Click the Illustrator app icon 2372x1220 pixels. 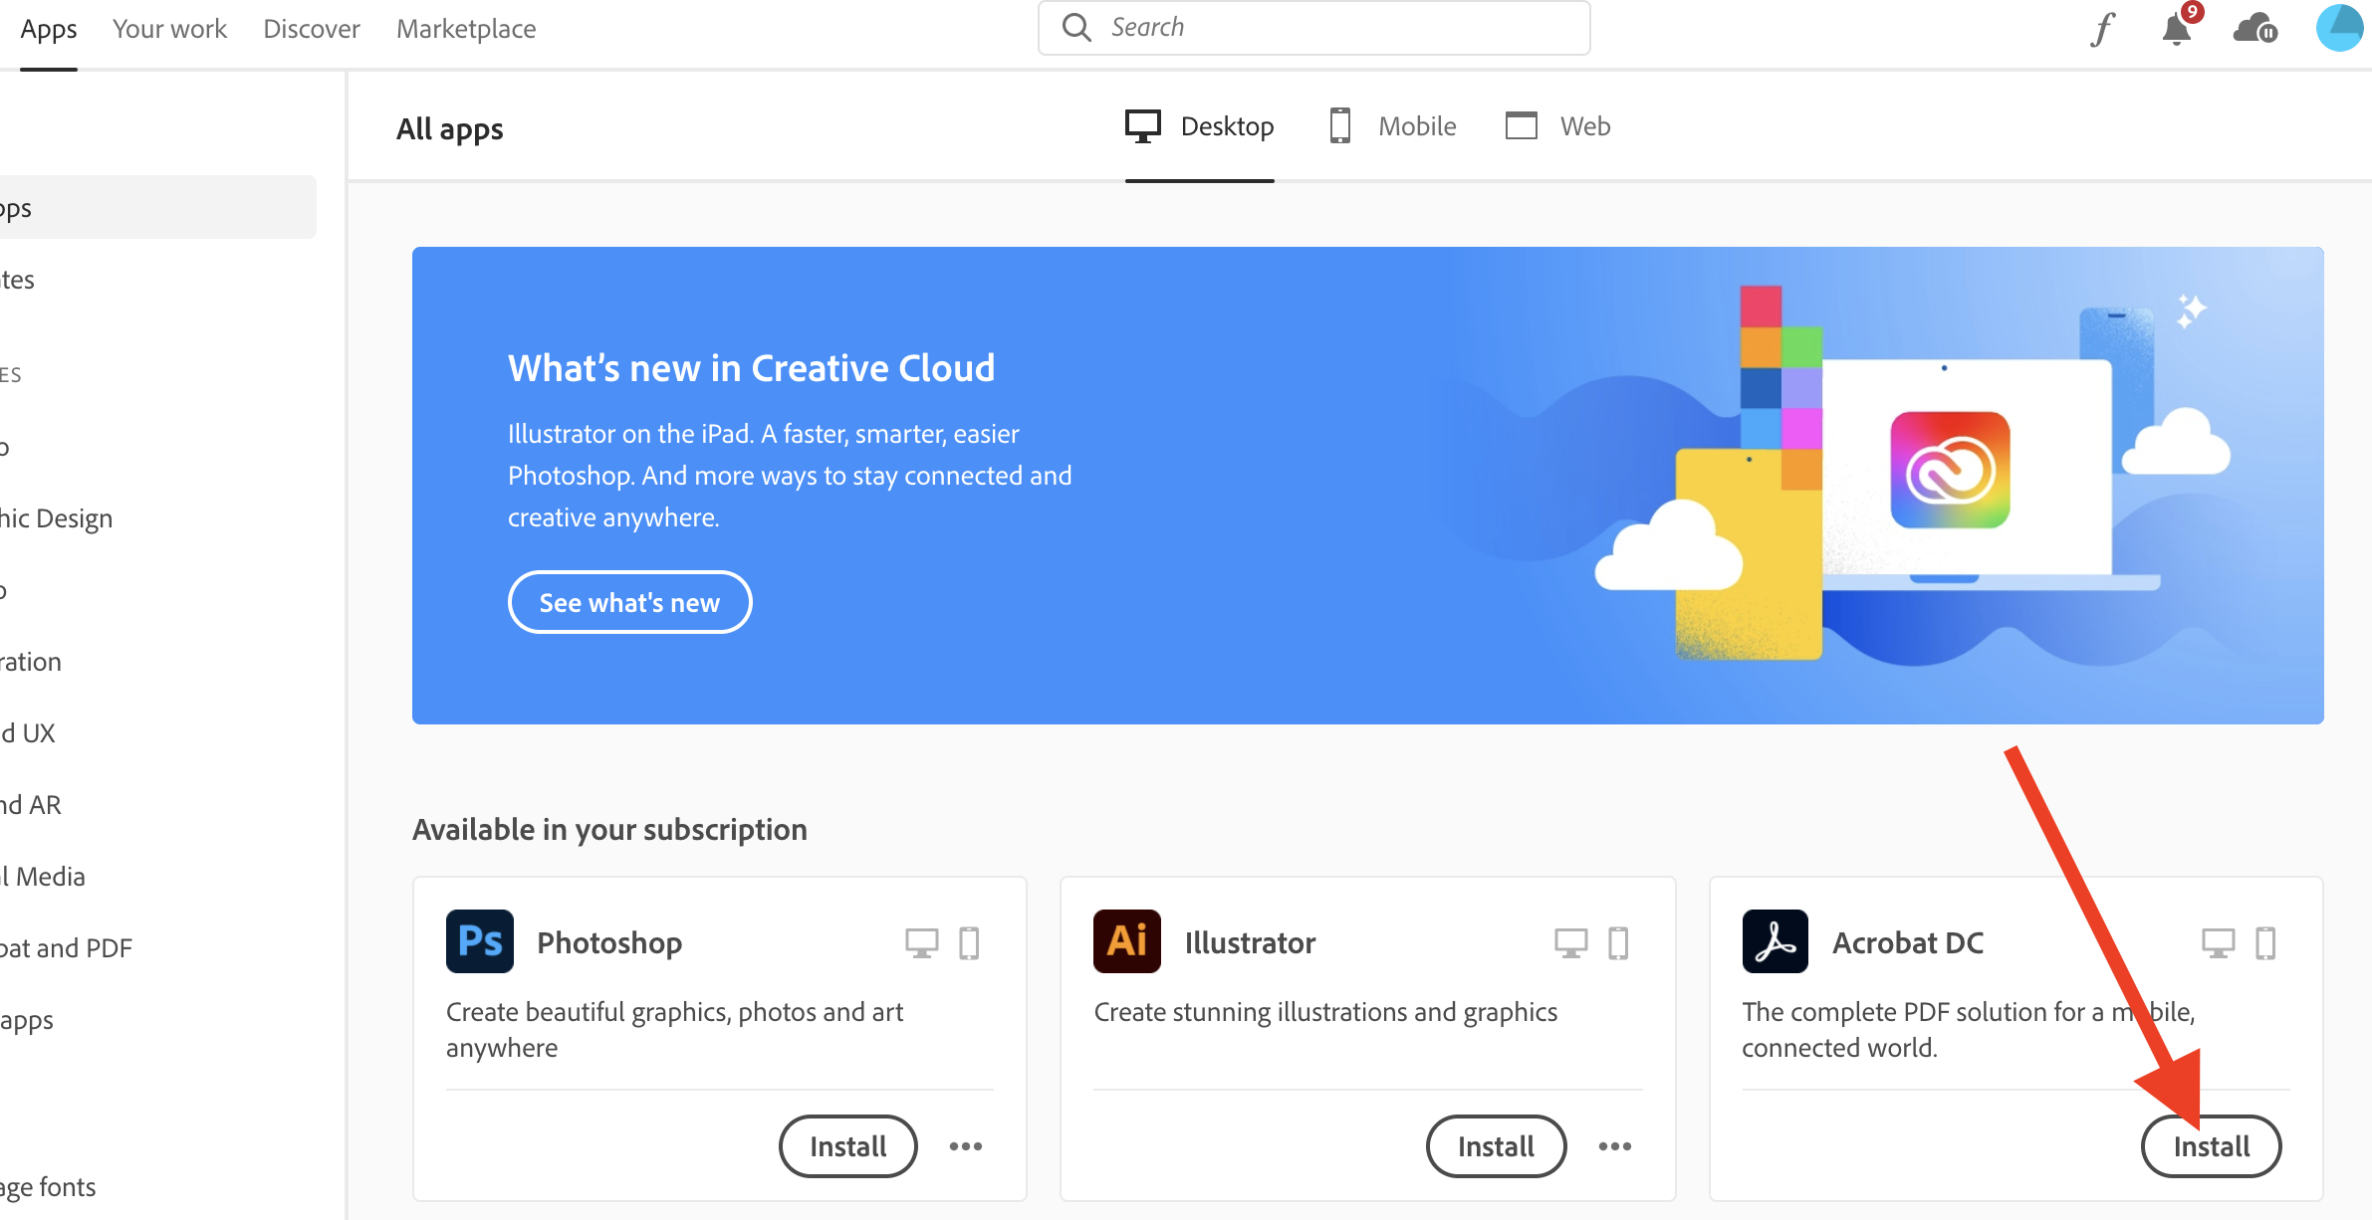tap(1126, 941)
